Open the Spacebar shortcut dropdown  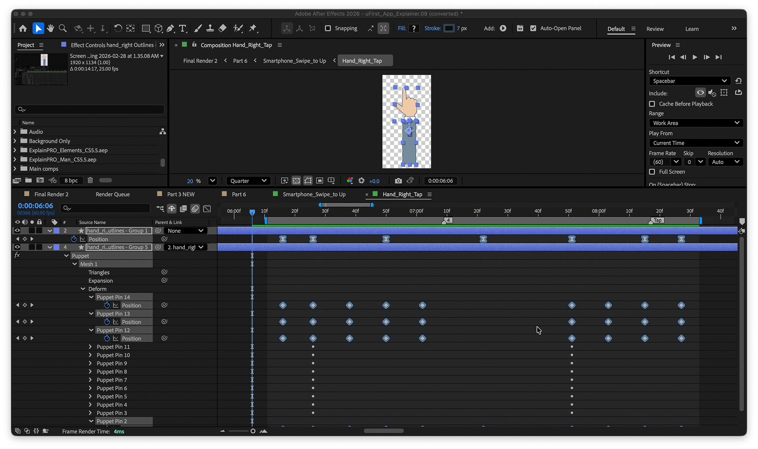(x=689, y=81)
